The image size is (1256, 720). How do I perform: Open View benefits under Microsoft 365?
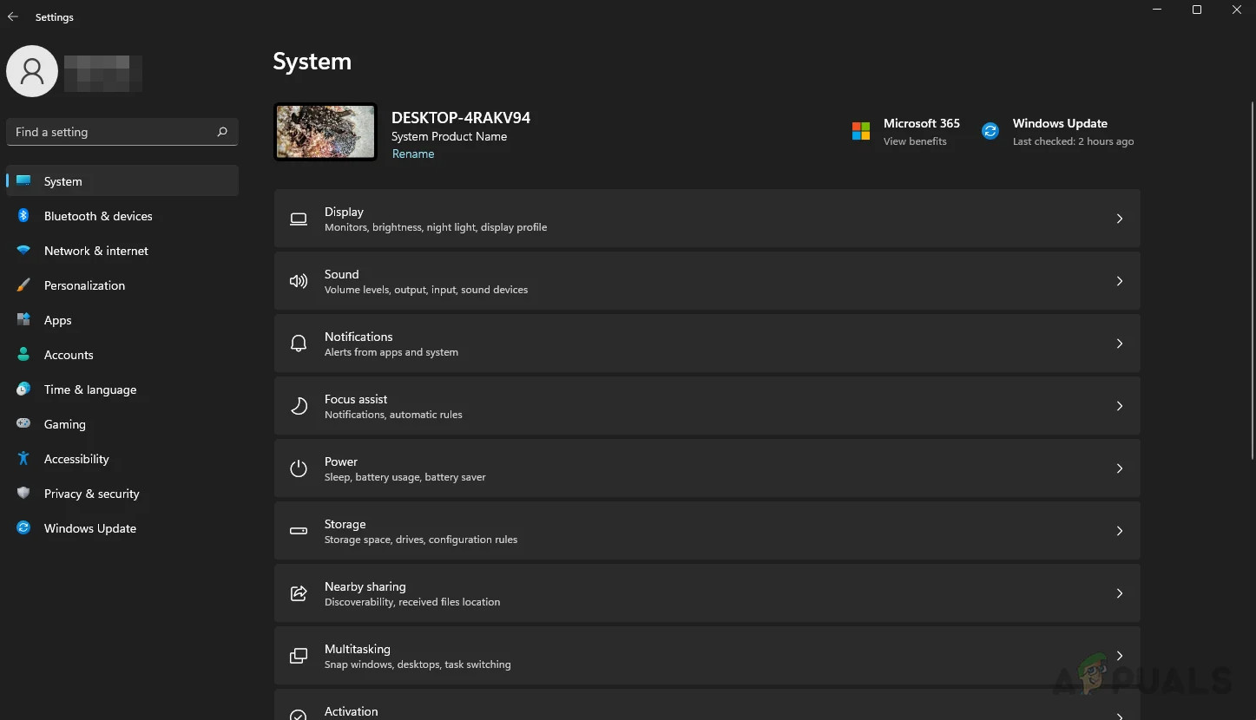(915, 141)
